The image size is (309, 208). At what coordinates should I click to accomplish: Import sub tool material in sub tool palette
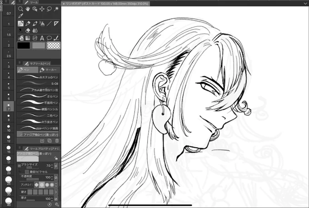(42, 141)
